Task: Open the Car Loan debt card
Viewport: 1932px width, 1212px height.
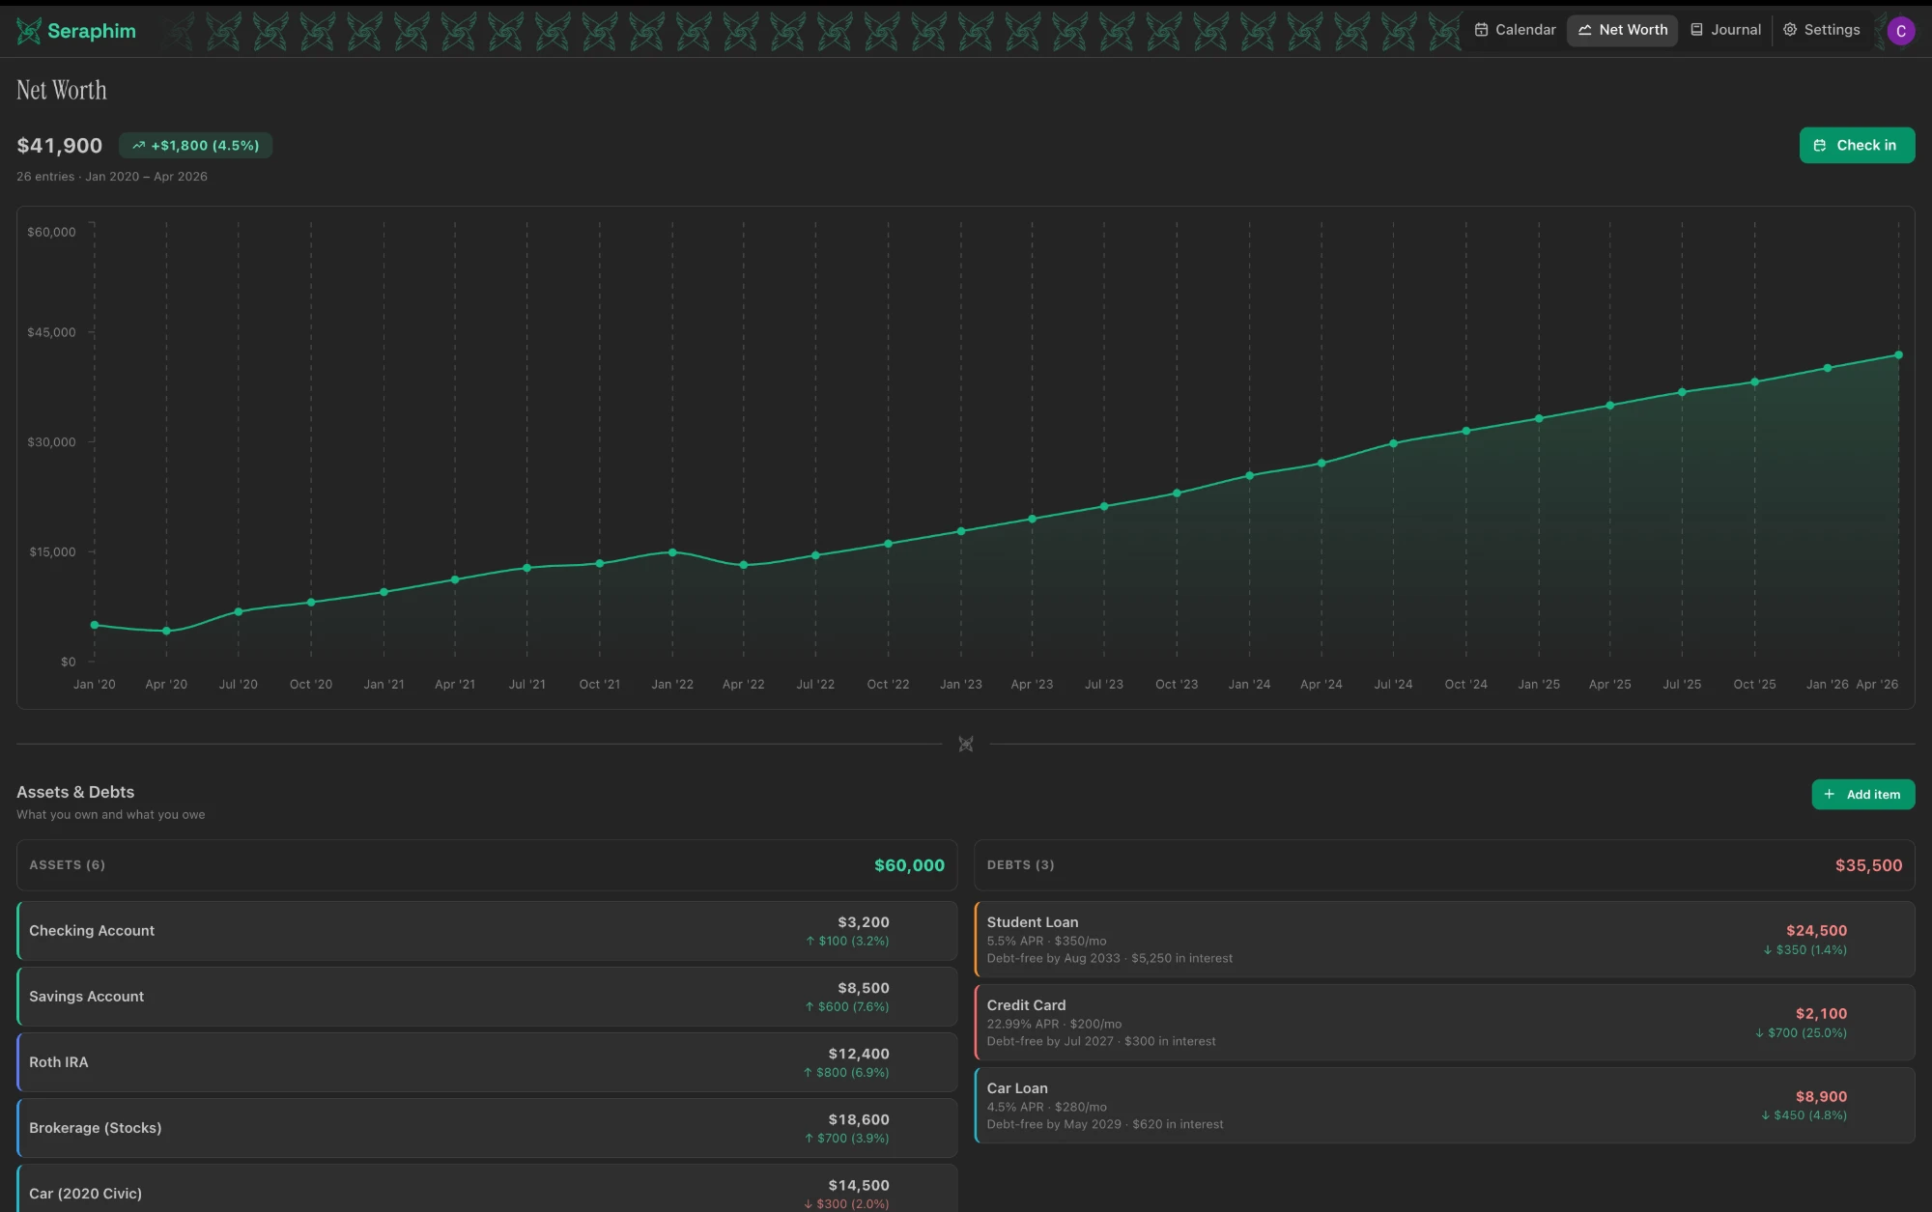Action: [x=1444, y=1106]
